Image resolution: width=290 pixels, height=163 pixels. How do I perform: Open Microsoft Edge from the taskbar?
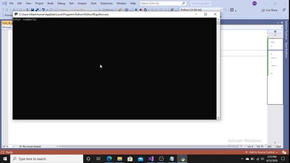click(x=109, y=159)
